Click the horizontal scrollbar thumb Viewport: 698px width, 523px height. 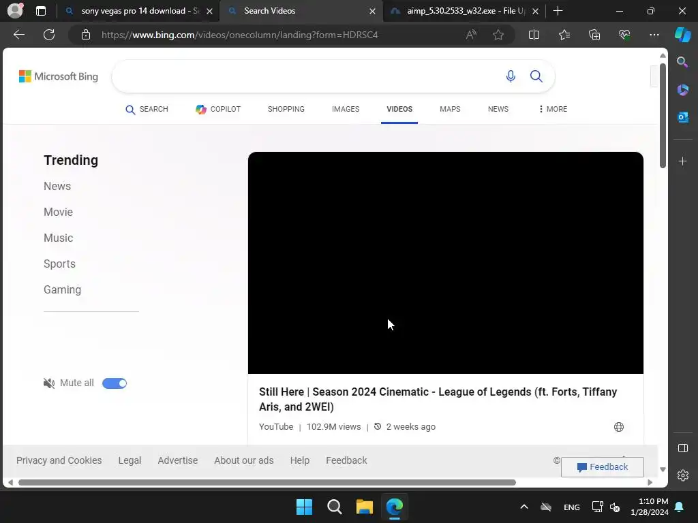pos(267,483)
